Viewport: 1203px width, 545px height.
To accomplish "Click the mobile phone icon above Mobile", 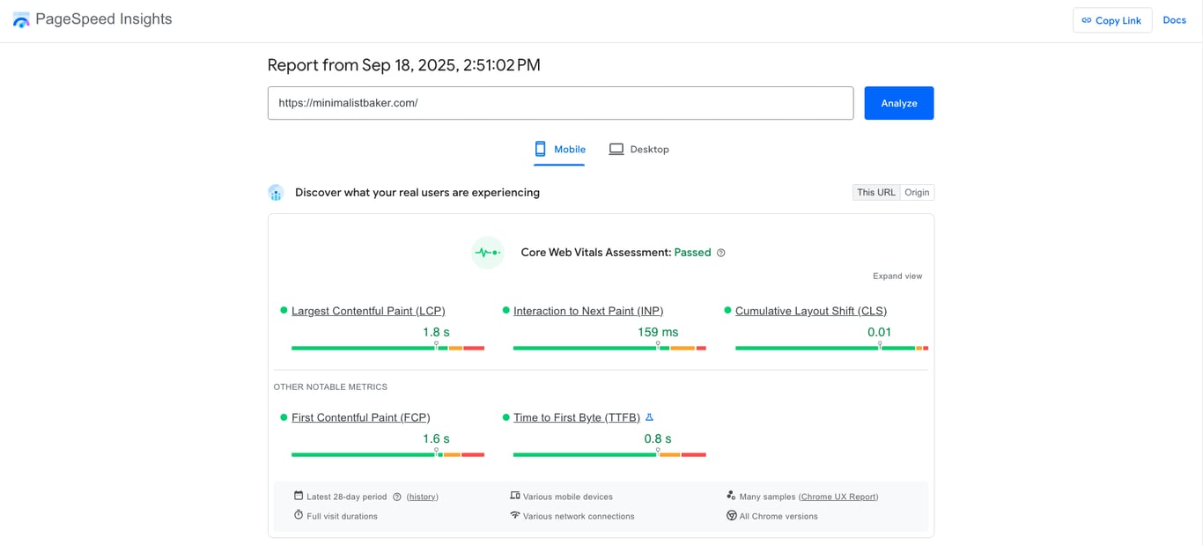I will pos(541,149).
